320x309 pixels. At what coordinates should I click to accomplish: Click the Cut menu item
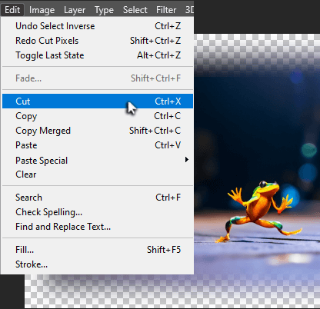pyautogui.click(x=98, y=101)
